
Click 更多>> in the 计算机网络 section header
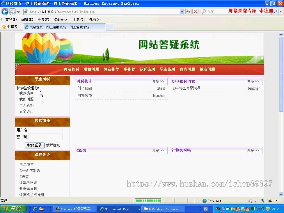(x=253, y=150)
